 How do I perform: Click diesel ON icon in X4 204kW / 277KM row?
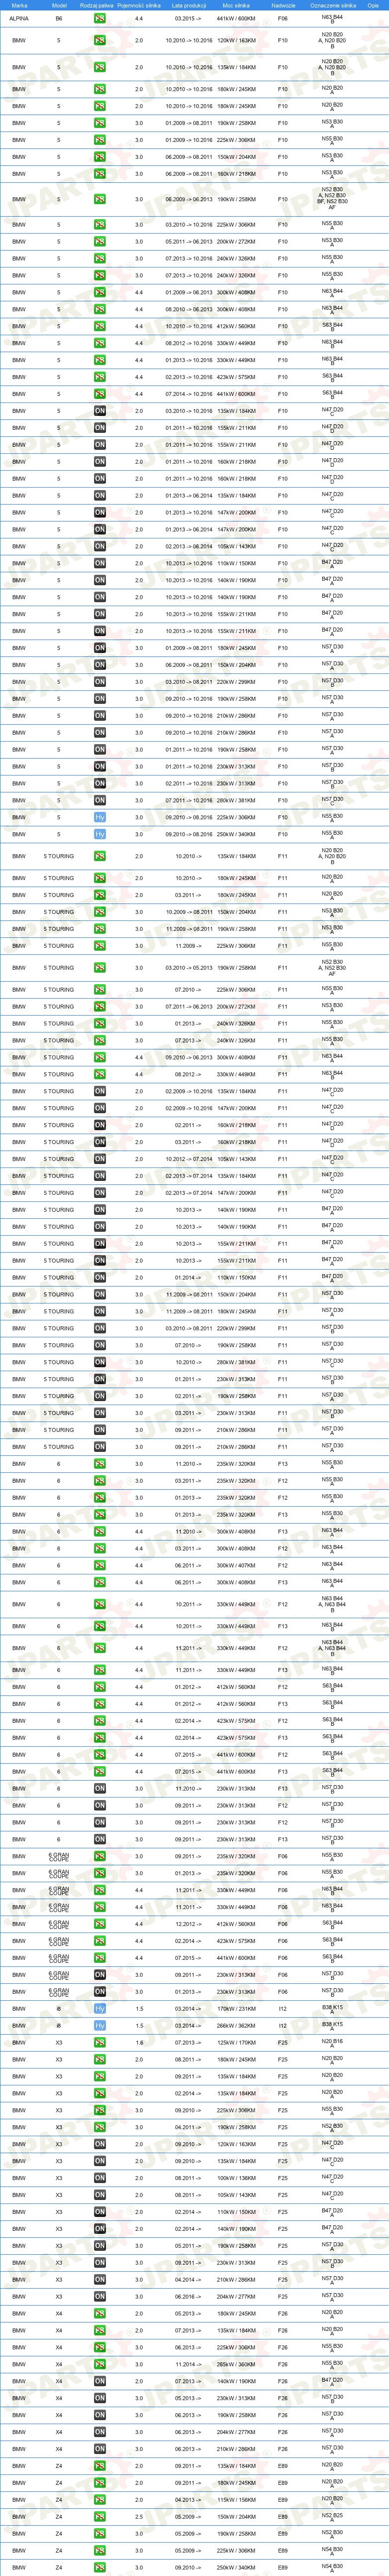pyautogui.click(x=100, y=2432)
